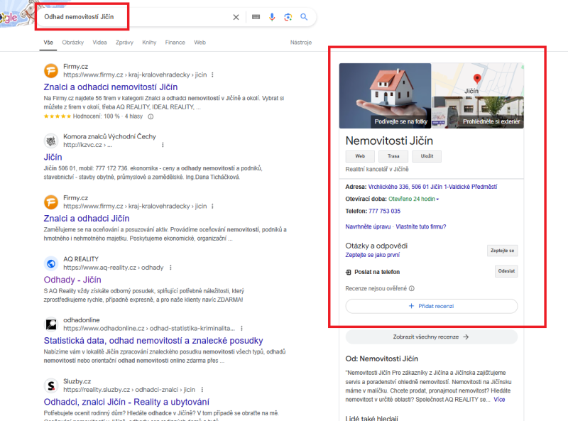The width and height of the screenshot is (568, 421).
Task: Click the odhadonline favicon
Action: coord(51,324)
